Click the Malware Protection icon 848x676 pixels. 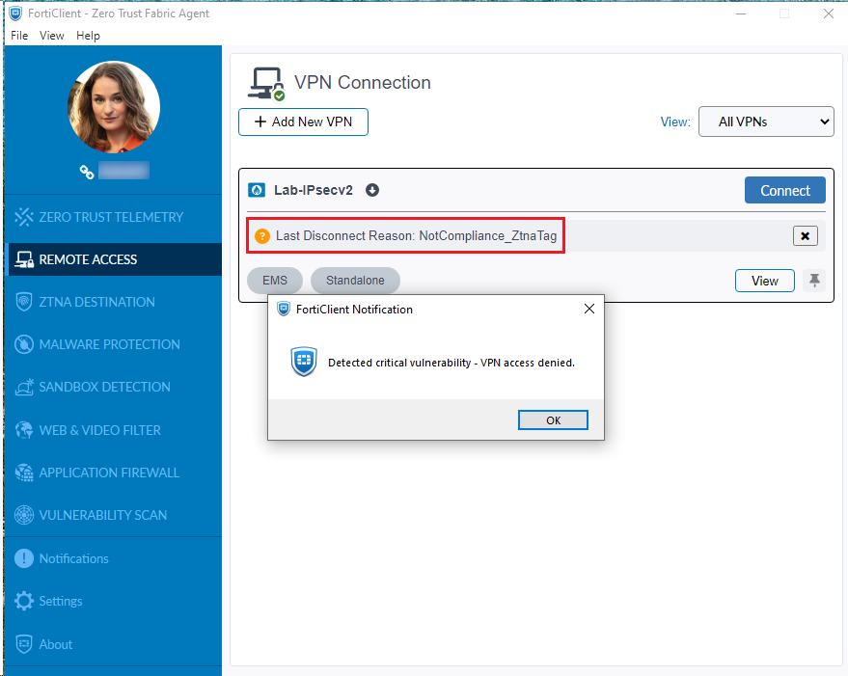point(24,344)
